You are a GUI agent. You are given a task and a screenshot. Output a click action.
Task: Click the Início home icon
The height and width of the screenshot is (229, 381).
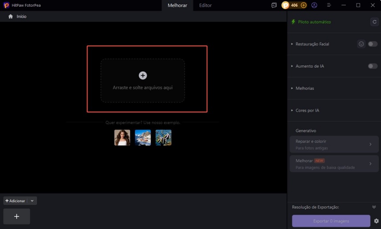click(10, 16)
